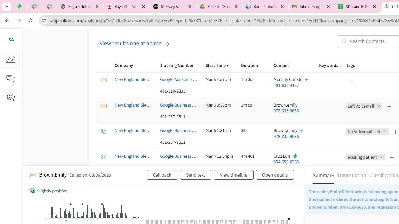
Task: Click answered-call icon for Cruz Luis call
Action: (x=103, y=157)
